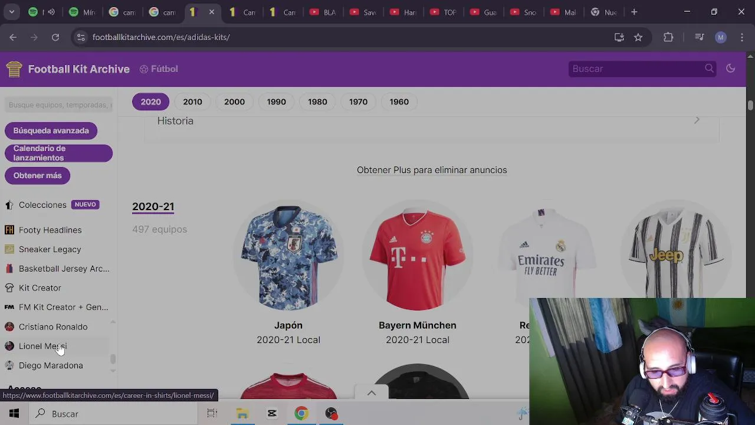
Task: Mute the first Spotify tab speaker icon
Action: tap(51, 12)
